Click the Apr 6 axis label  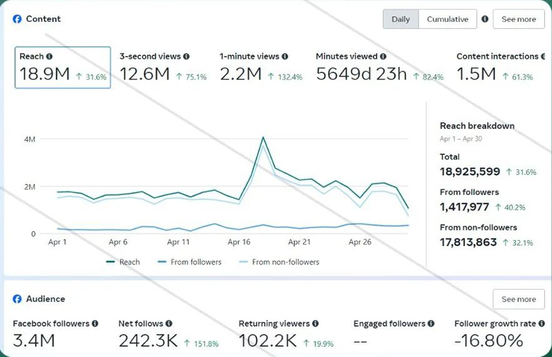coord(118,242)
